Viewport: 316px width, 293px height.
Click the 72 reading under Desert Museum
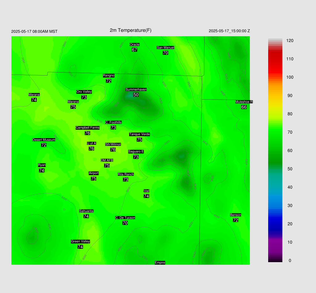(44, 145)
